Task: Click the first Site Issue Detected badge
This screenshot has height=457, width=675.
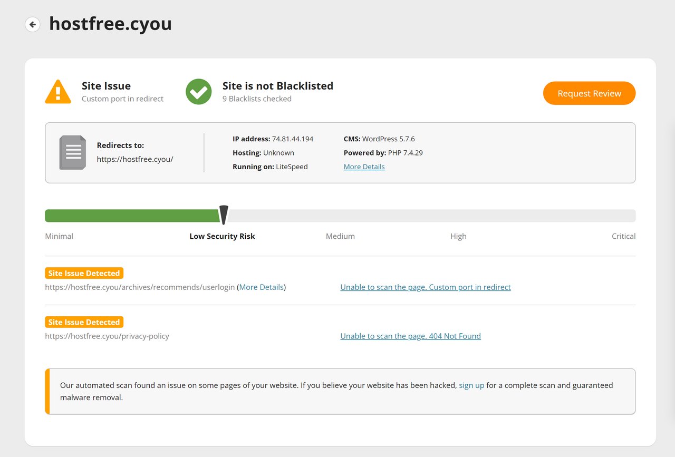Action: (84, 273)
